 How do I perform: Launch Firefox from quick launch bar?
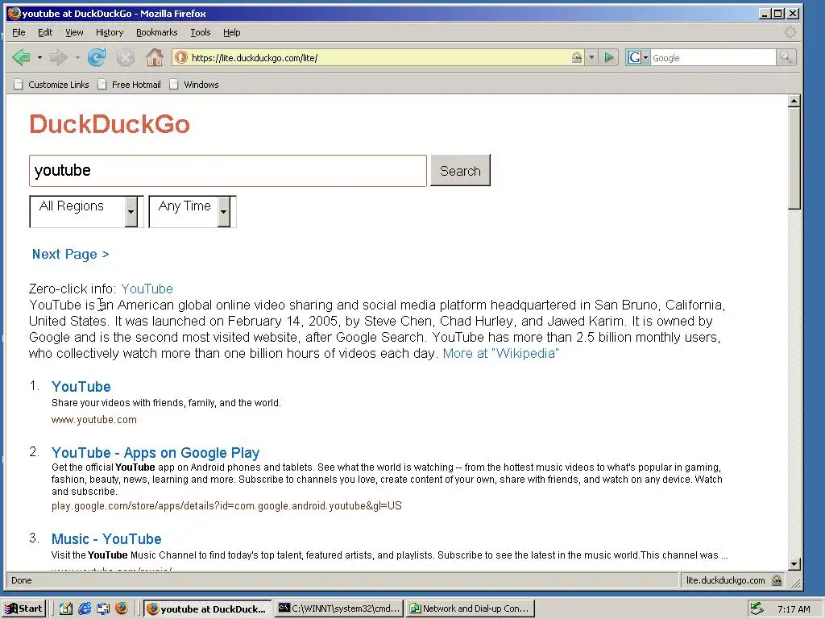click(x=122, y=609)
